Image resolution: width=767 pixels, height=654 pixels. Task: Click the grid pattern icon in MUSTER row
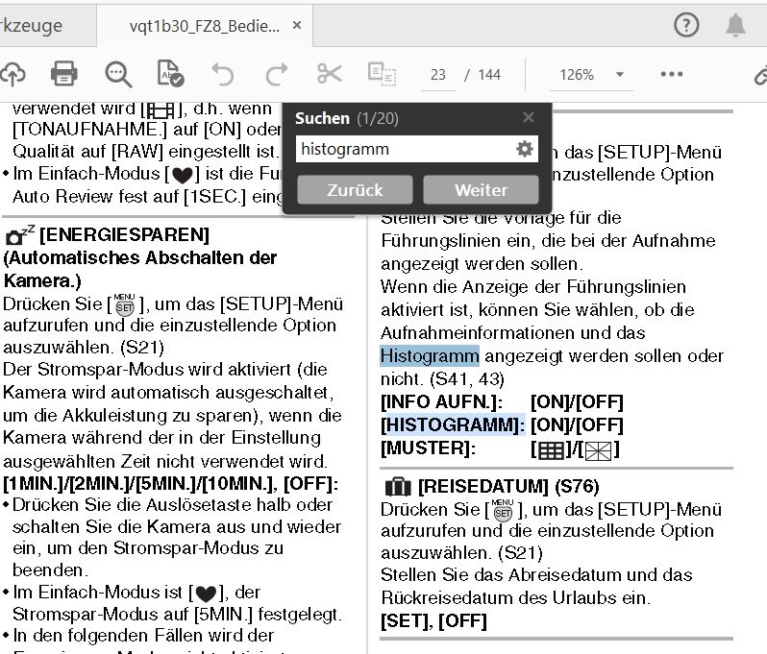tap(552, 450)
